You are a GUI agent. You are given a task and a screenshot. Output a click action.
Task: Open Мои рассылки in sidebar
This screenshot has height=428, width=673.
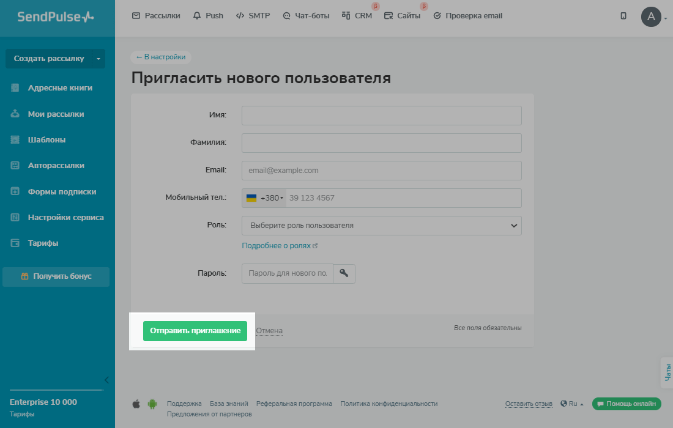coord(56,114)
